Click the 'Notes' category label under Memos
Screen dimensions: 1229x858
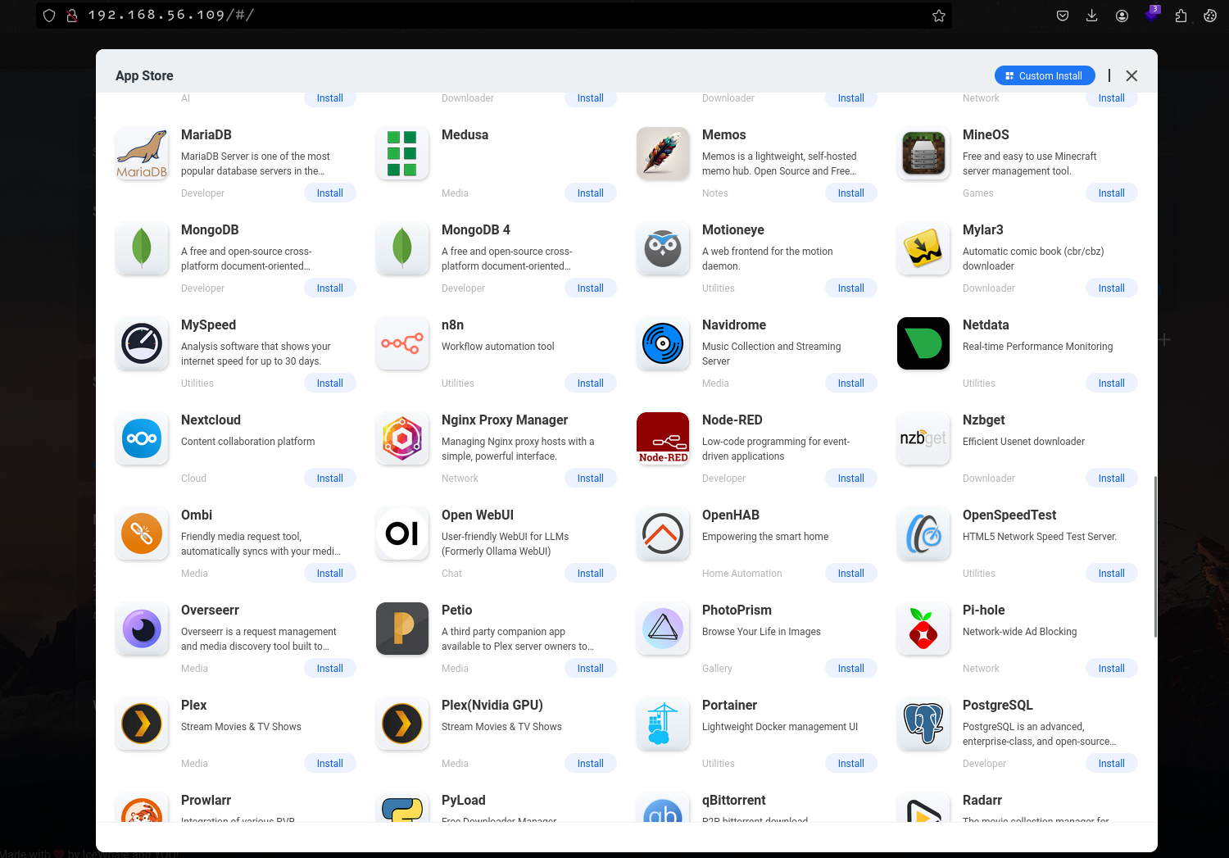(714, 193)
